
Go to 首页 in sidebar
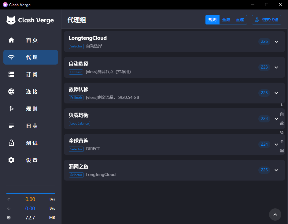coord(31,40)
